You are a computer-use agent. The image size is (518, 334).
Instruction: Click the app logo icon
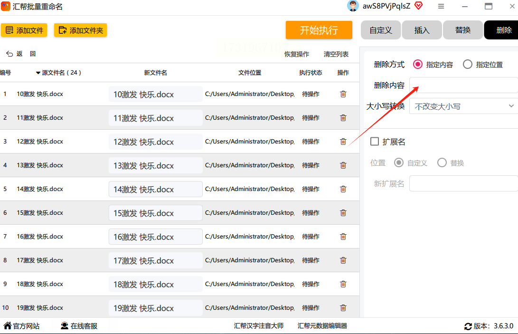pos(6,6)
